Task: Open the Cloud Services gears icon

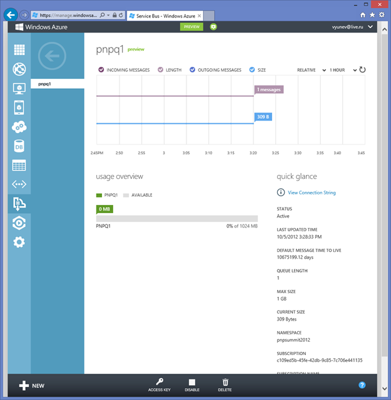Action: click(x=19, y=127)
